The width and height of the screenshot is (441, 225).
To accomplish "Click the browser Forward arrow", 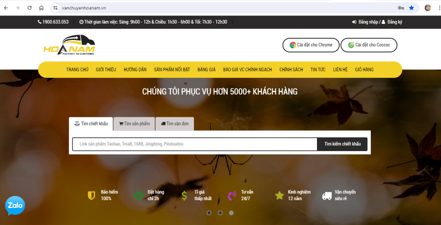I will [18, 8].
